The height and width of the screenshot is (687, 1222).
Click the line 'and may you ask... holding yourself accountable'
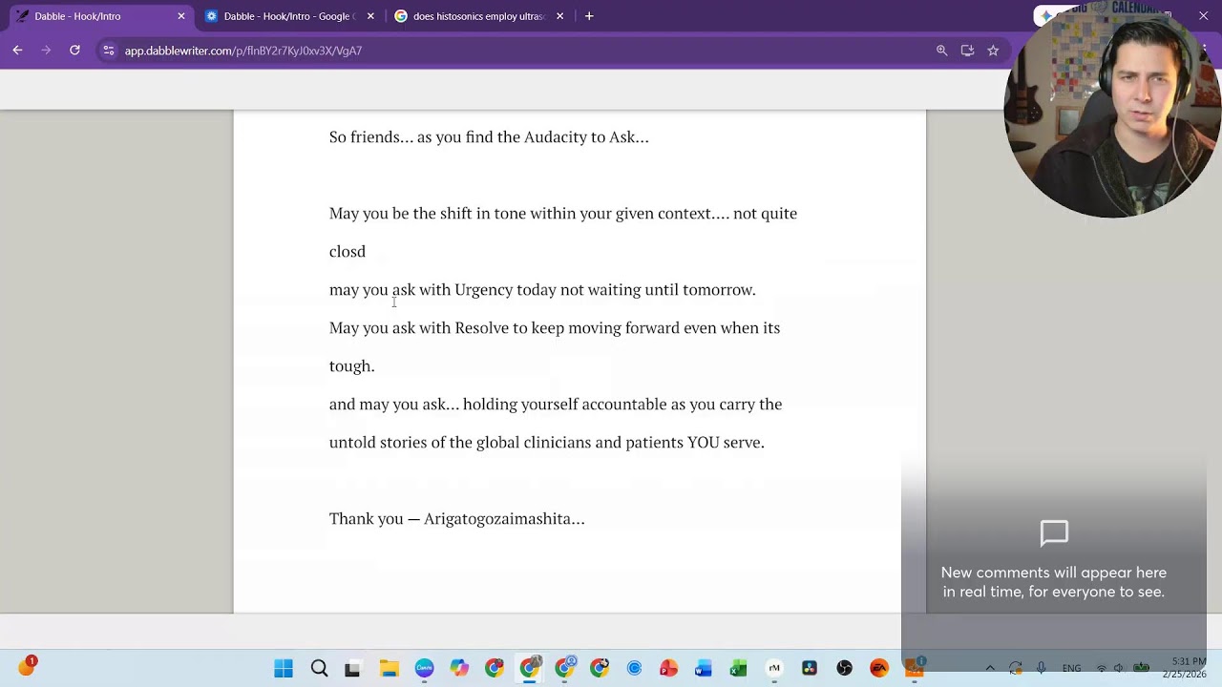tap(556, 405)
